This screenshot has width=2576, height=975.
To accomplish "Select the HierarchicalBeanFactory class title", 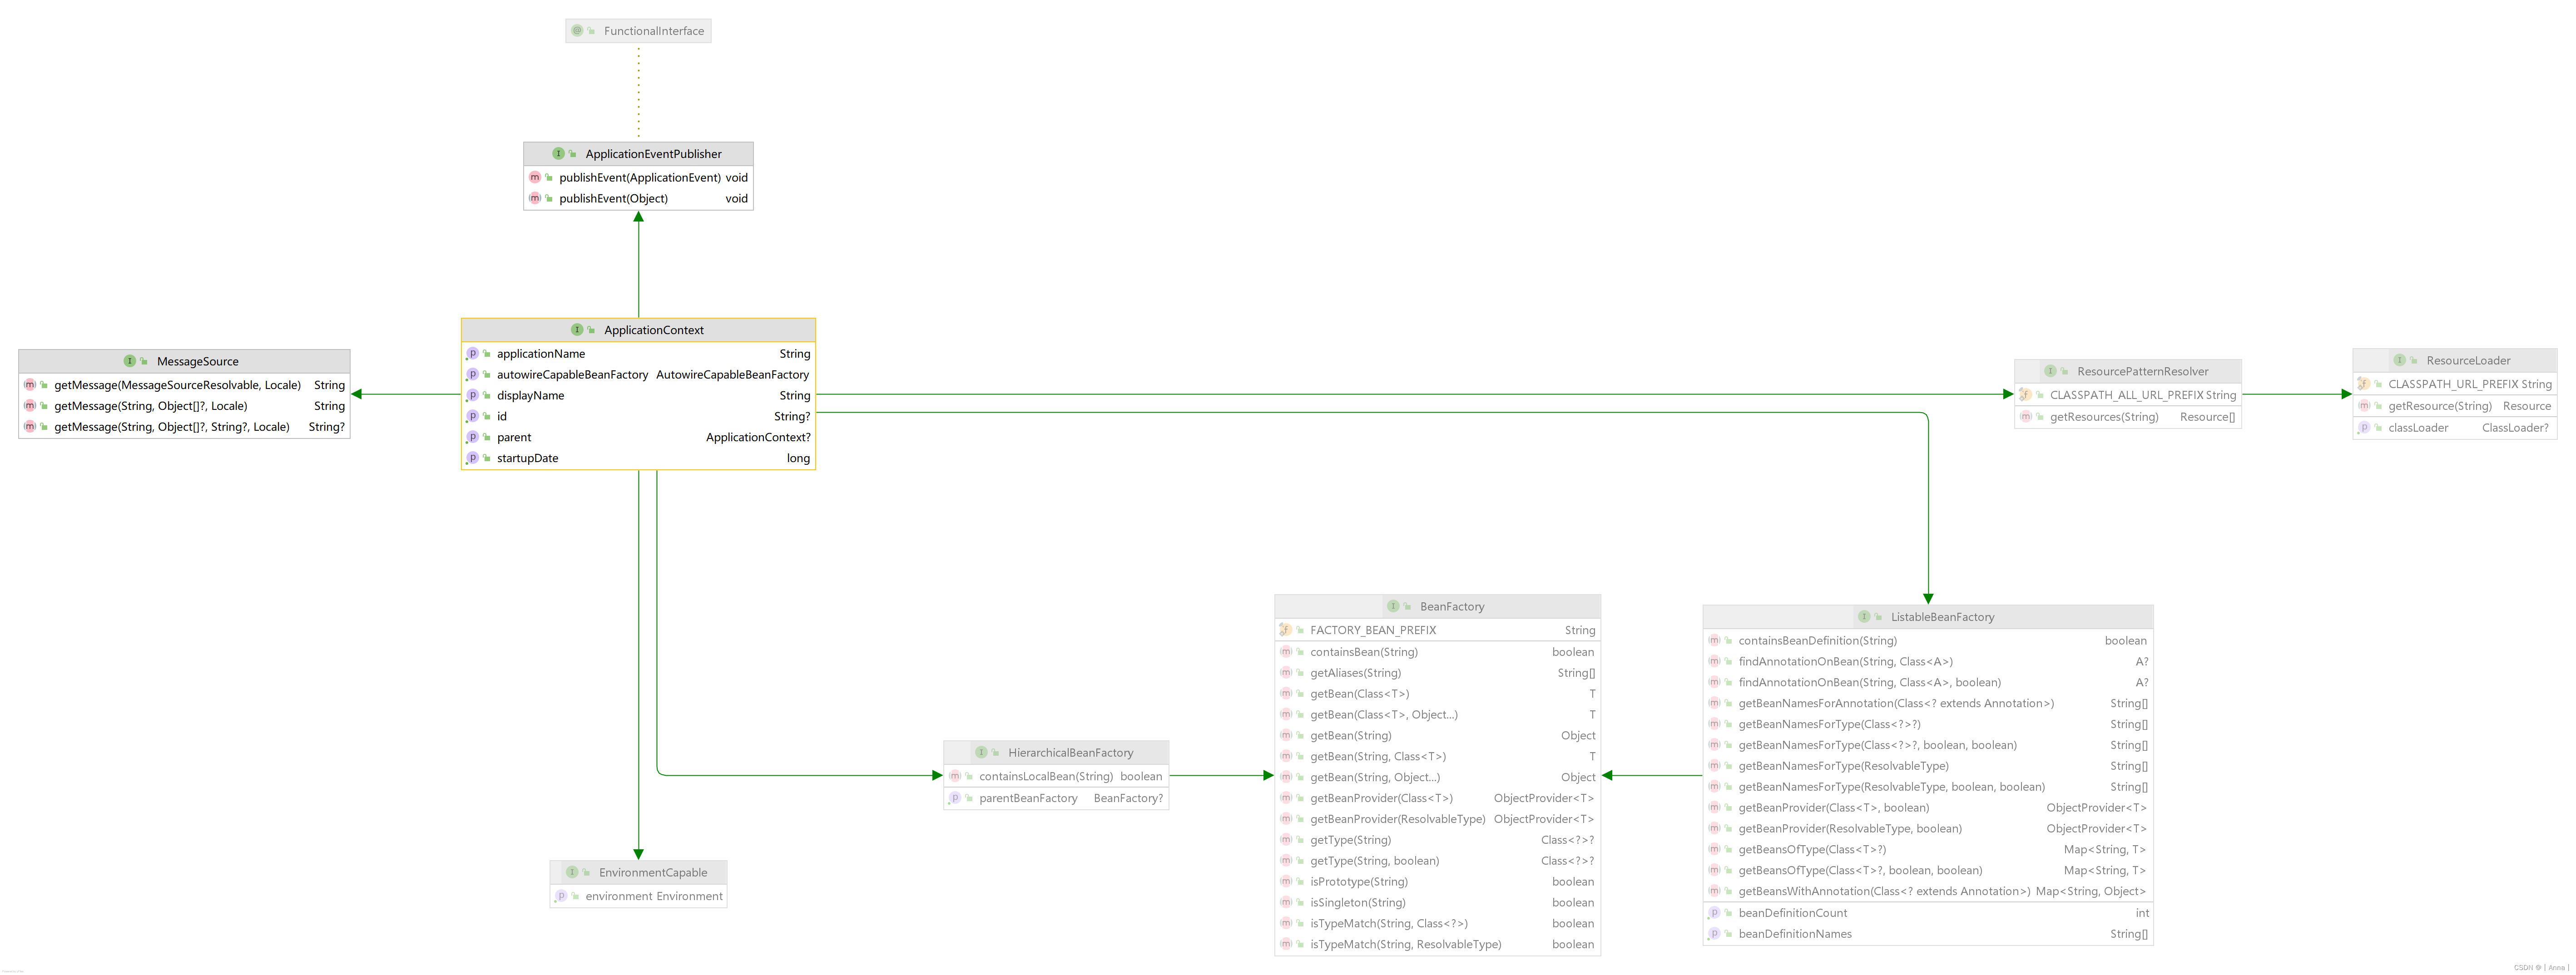I will (1070, 753).
